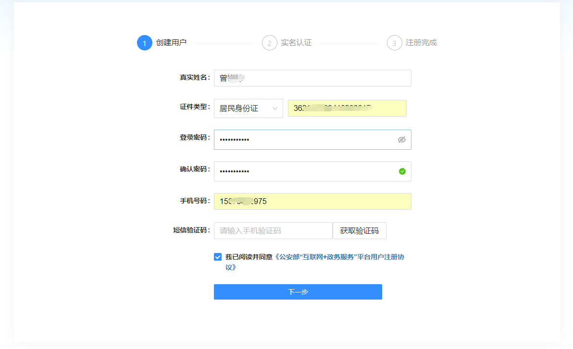Select the 手机号码 phone number field
This screenshot has width=573, height=349.
[x=312, y=201]
